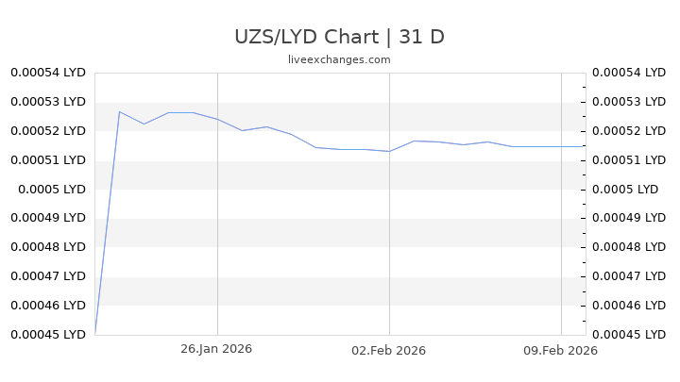Click the chart line's lowest starting point
680x382 pixels.
(95, 333)
